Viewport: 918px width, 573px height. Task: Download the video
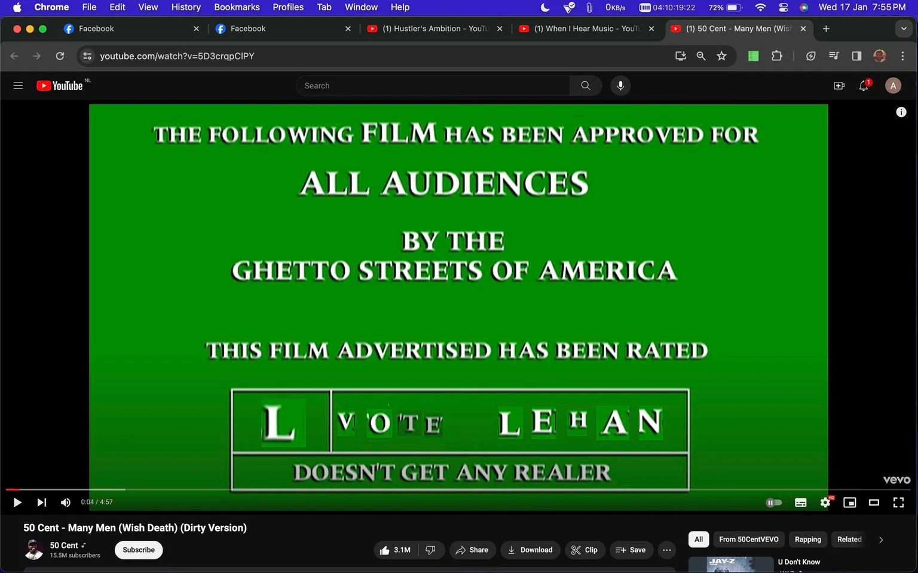pyautogui.click(x=530, y=550)
